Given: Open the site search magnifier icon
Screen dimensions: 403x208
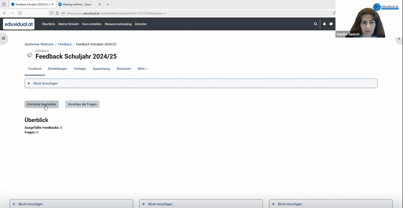Looking at the screenshot, I should coord(316,24).
